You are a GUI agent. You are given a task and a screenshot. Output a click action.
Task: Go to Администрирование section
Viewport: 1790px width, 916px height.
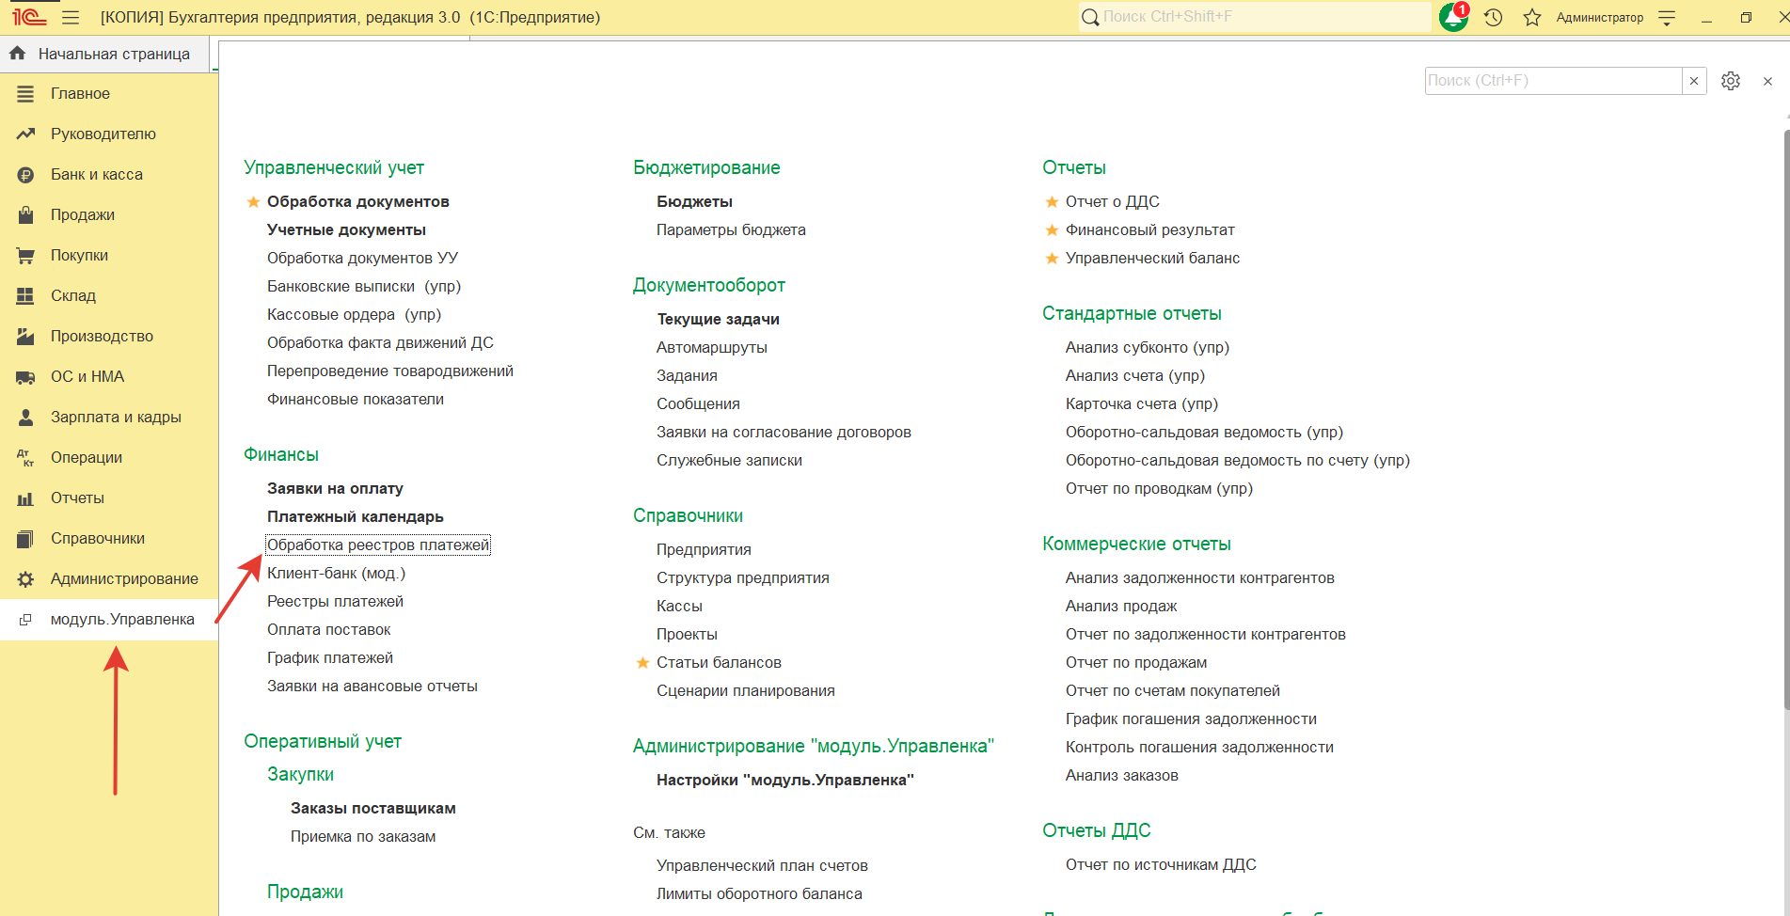click(x=124, y=579)
